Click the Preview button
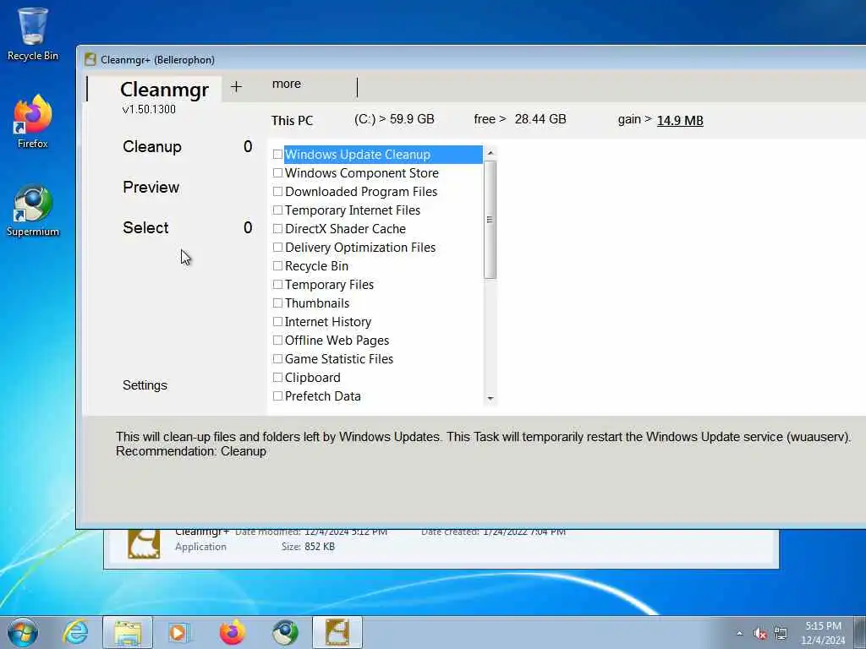866x649 pixels. click(x=151, y=187)
